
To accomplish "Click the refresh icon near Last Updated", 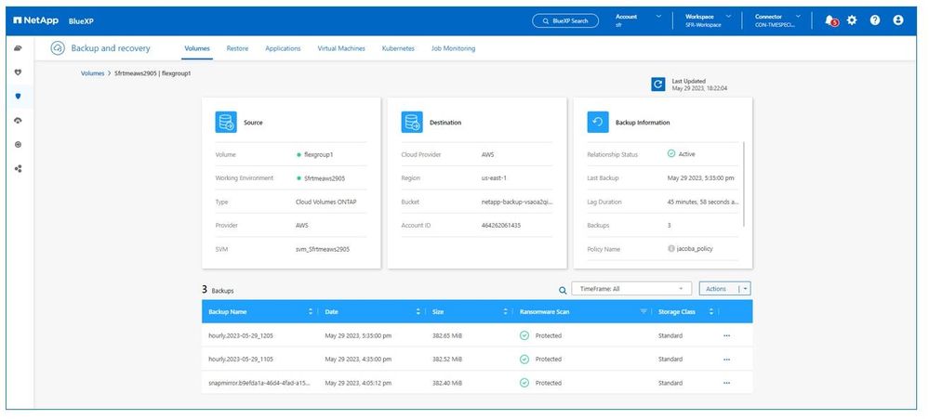I will (658, 85).
